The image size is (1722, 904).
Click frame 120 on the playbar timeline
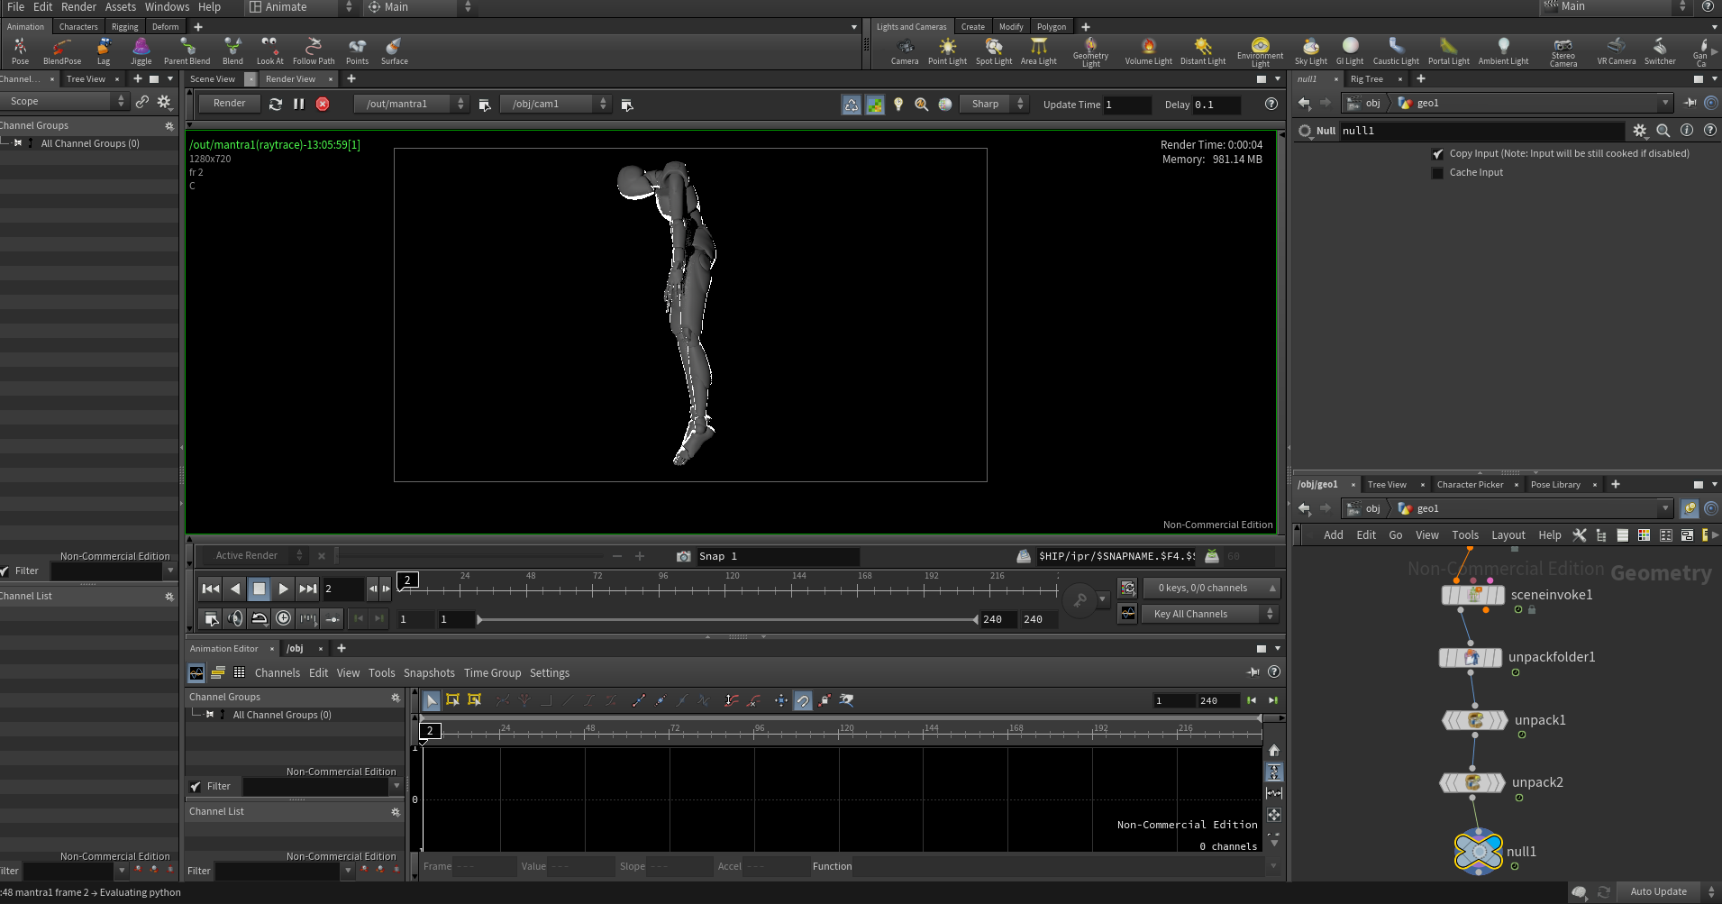pos(733,589)
